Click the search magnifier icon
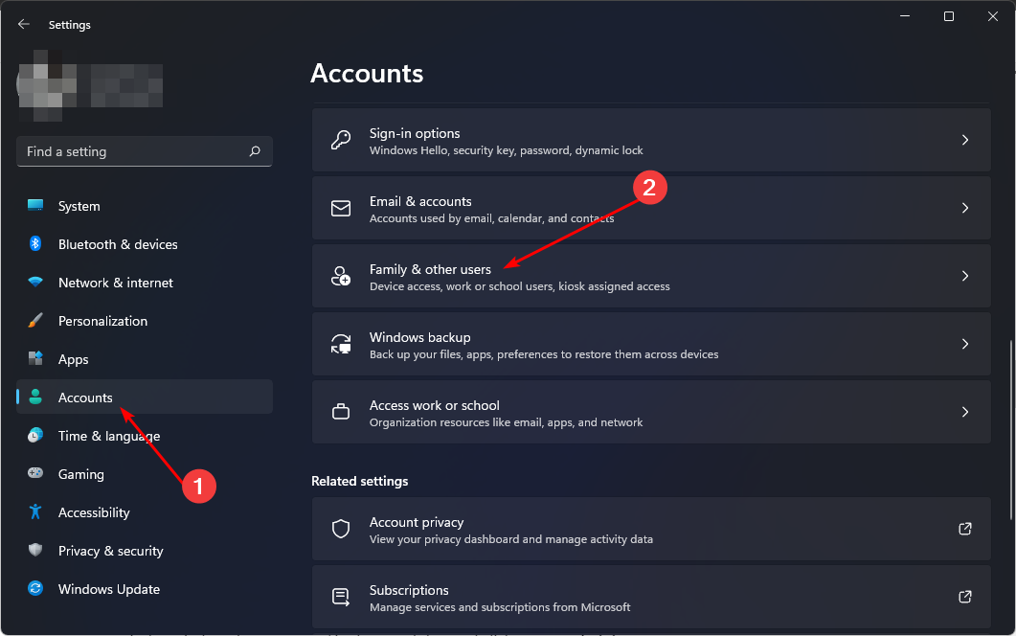 255,151
